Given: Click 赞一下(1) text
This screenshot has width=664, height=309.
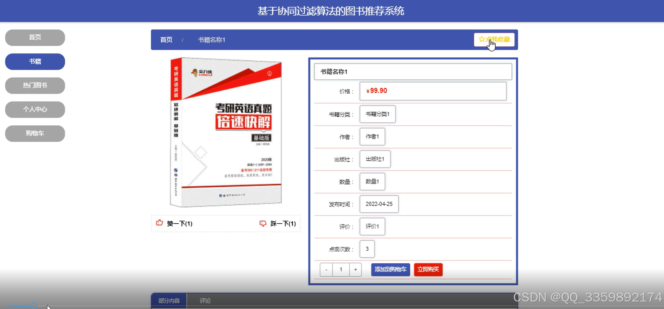Looking at the screenshot, I should 180,224.
